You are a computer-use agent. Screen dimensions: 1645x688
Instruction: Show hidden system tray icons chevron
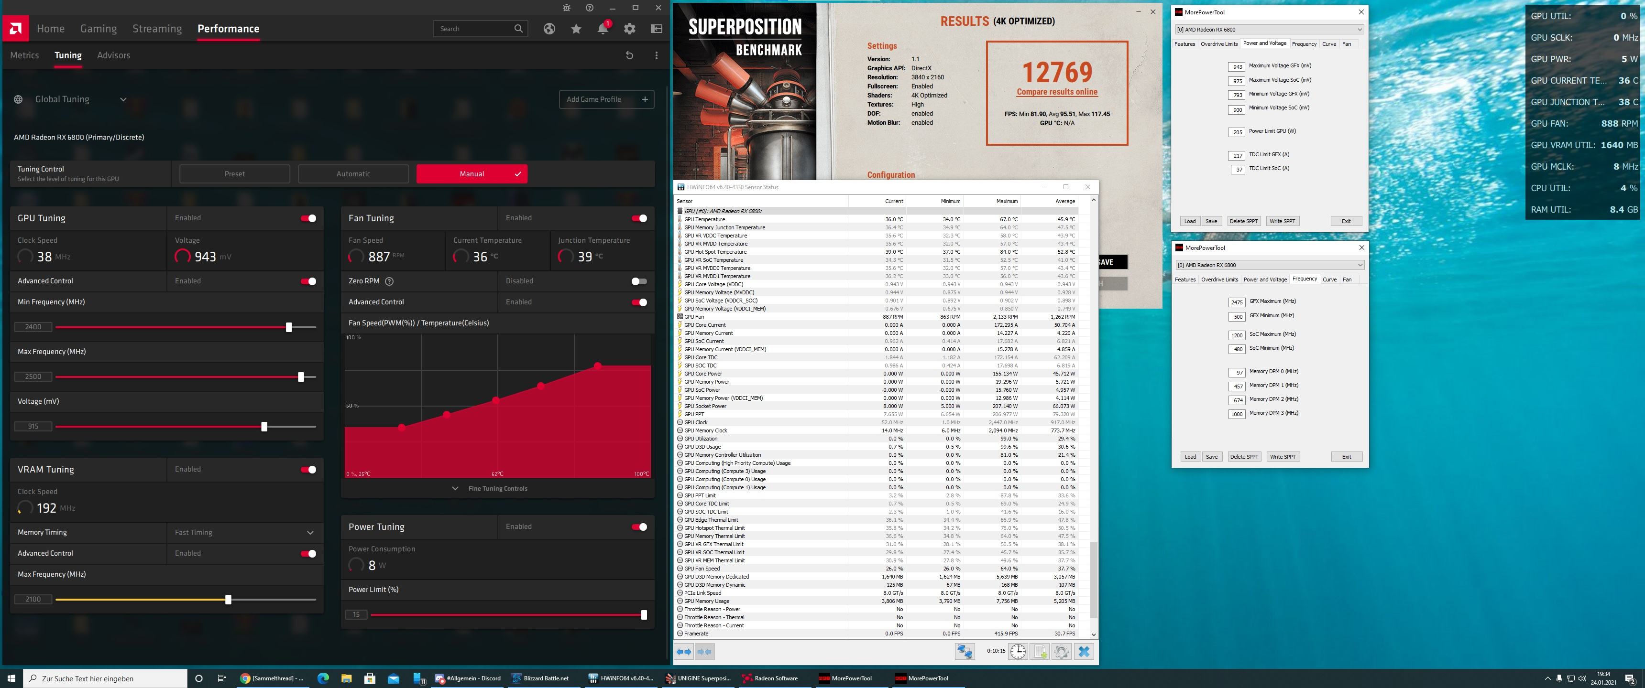point(1547,678)
